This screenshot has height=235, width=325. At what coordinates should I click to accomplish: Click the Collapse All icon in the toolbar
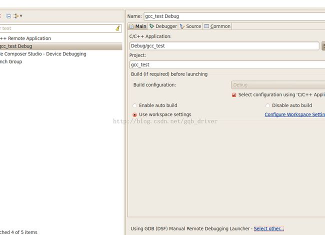pos(8,16)
